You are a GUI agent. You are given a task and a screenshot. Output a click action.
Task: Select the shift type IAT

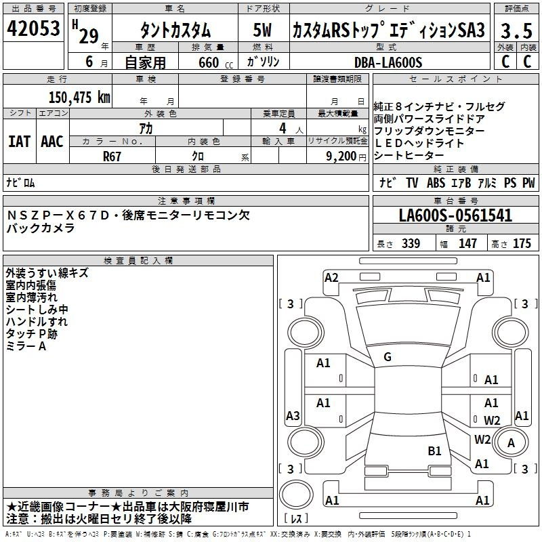[19, 142]
